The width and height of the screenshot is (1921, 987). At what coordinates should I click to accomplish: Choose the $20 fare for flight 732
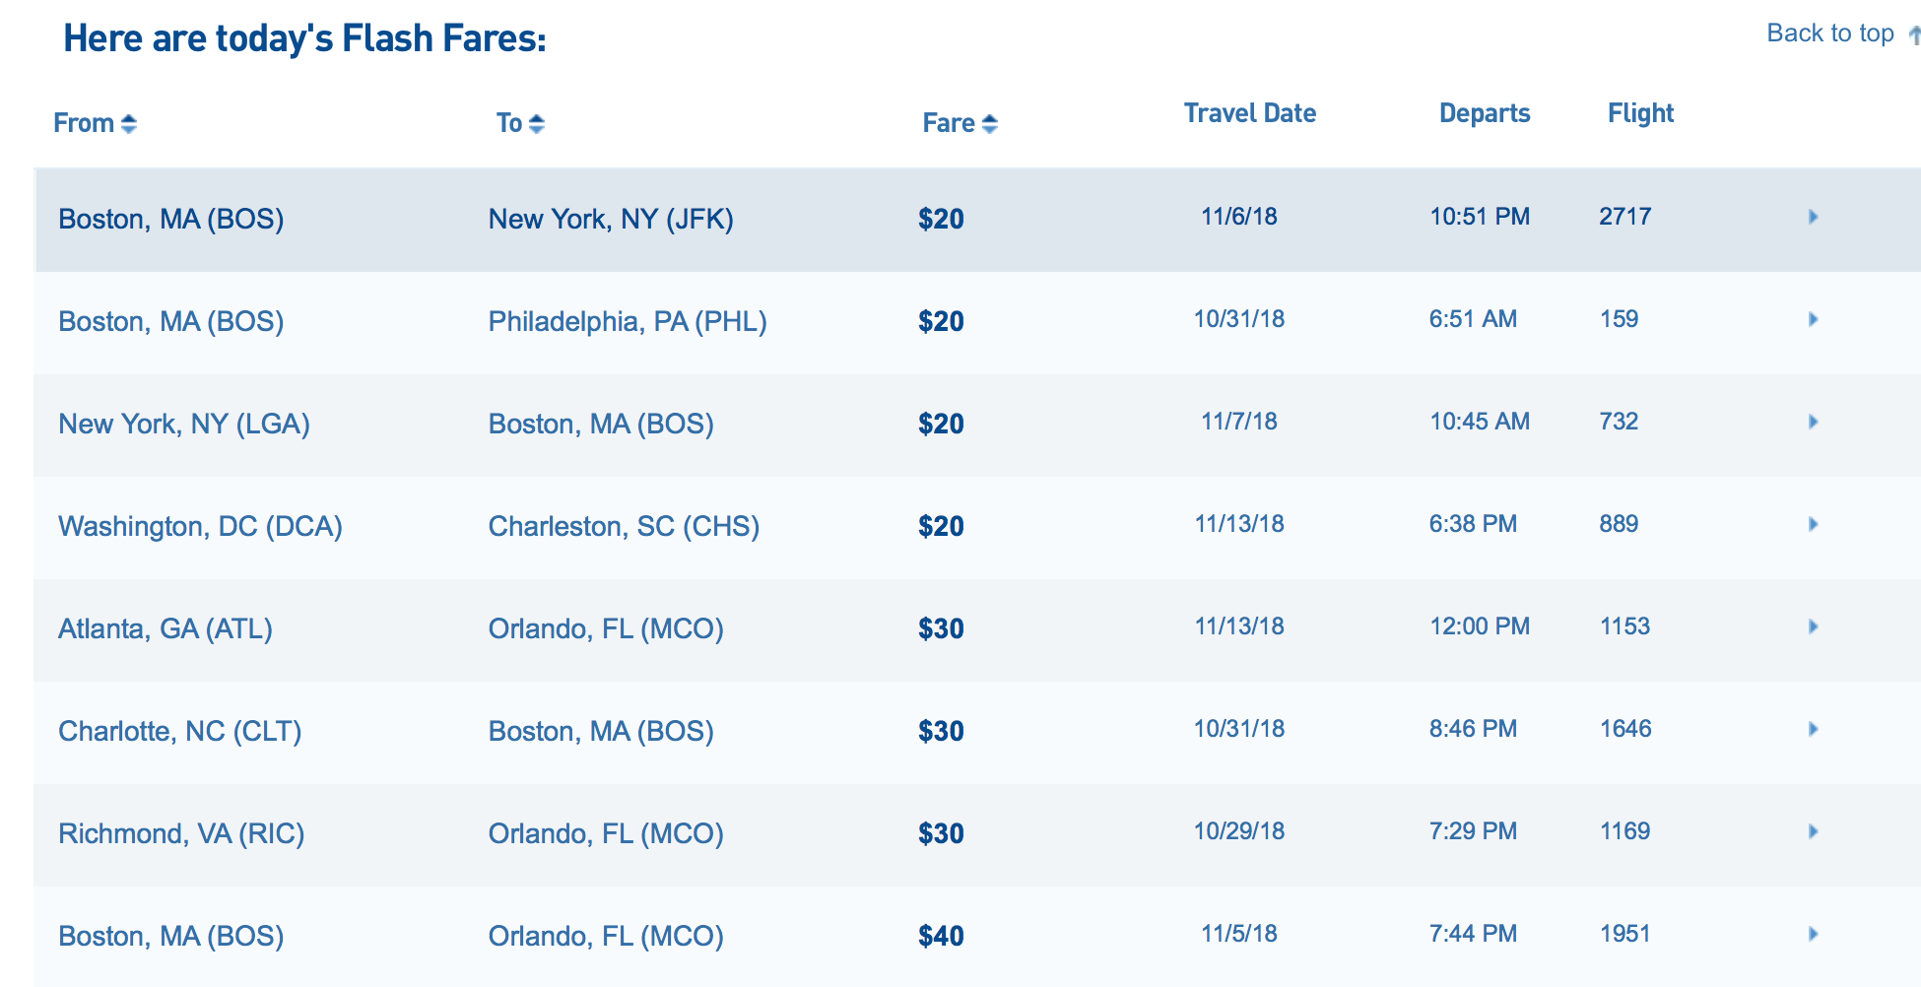point(941,424)
